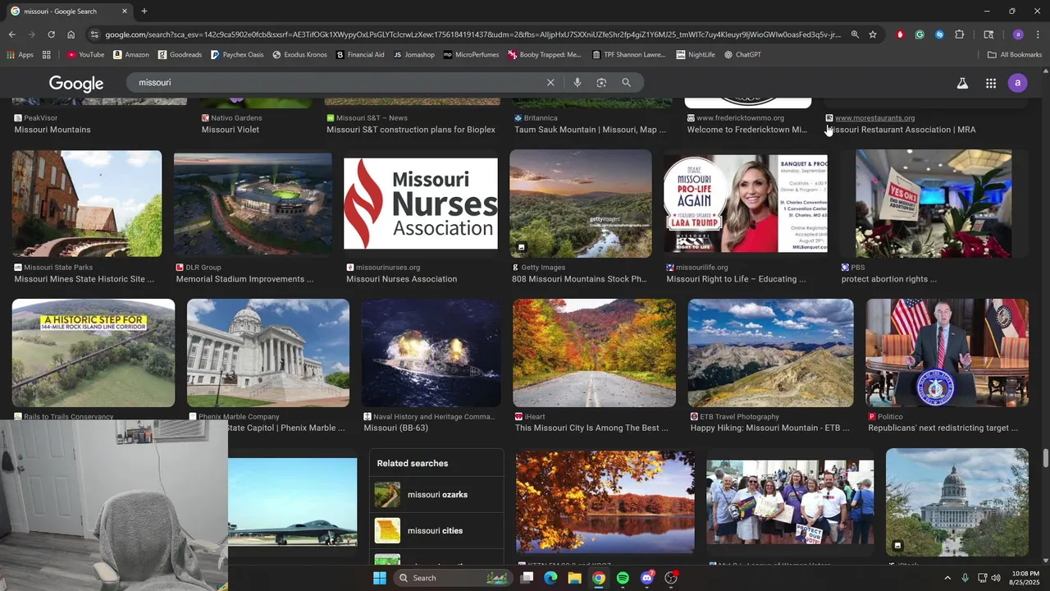Open the Amazon bookmark
1050x591 pixels.
[x=131, y=55]
